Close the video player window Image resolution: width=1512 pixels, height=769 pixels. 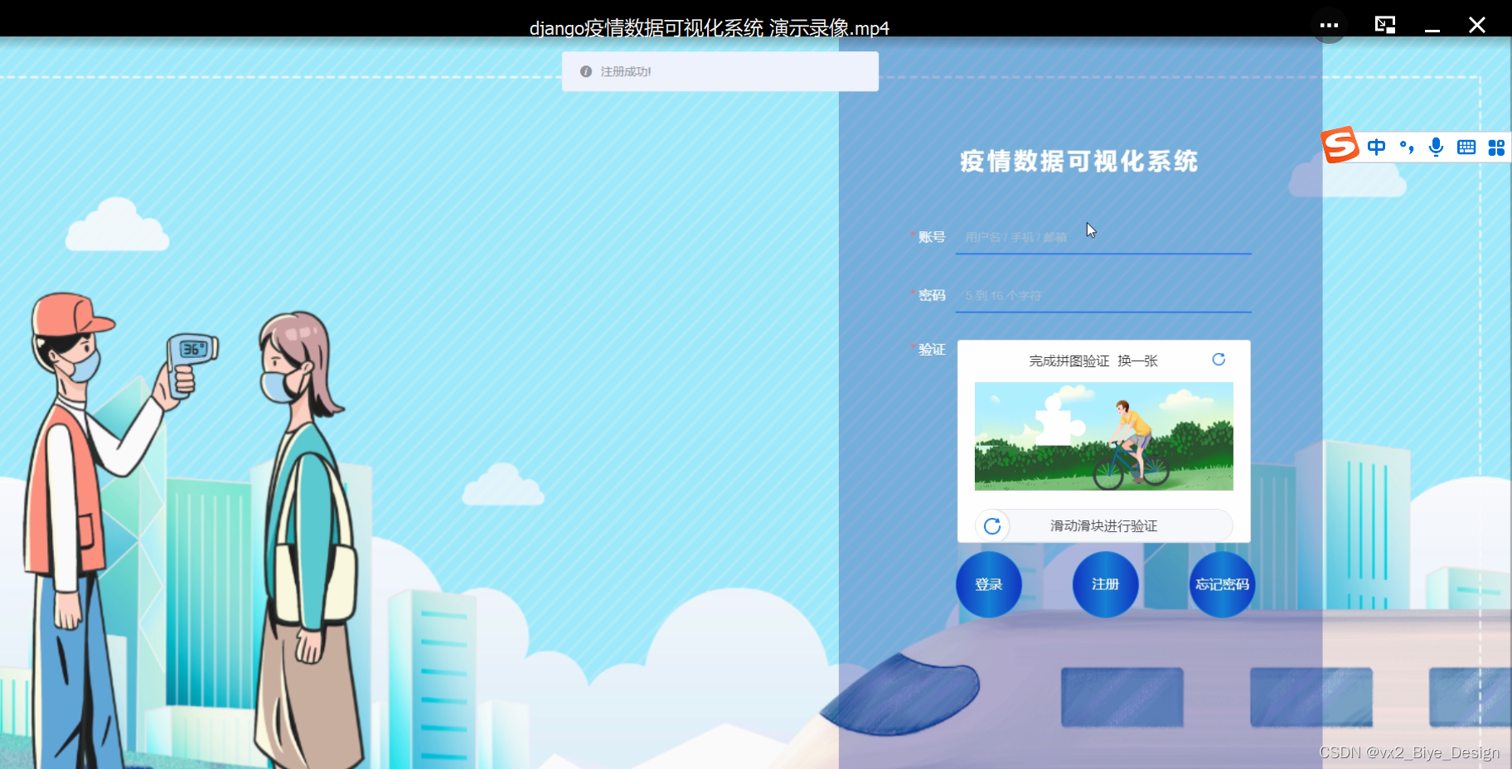(1477, 25)
